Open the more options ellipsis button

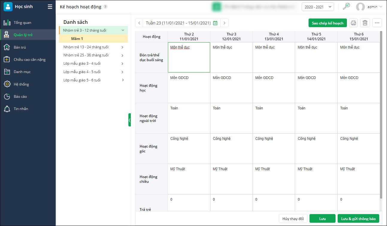[377, 23]
